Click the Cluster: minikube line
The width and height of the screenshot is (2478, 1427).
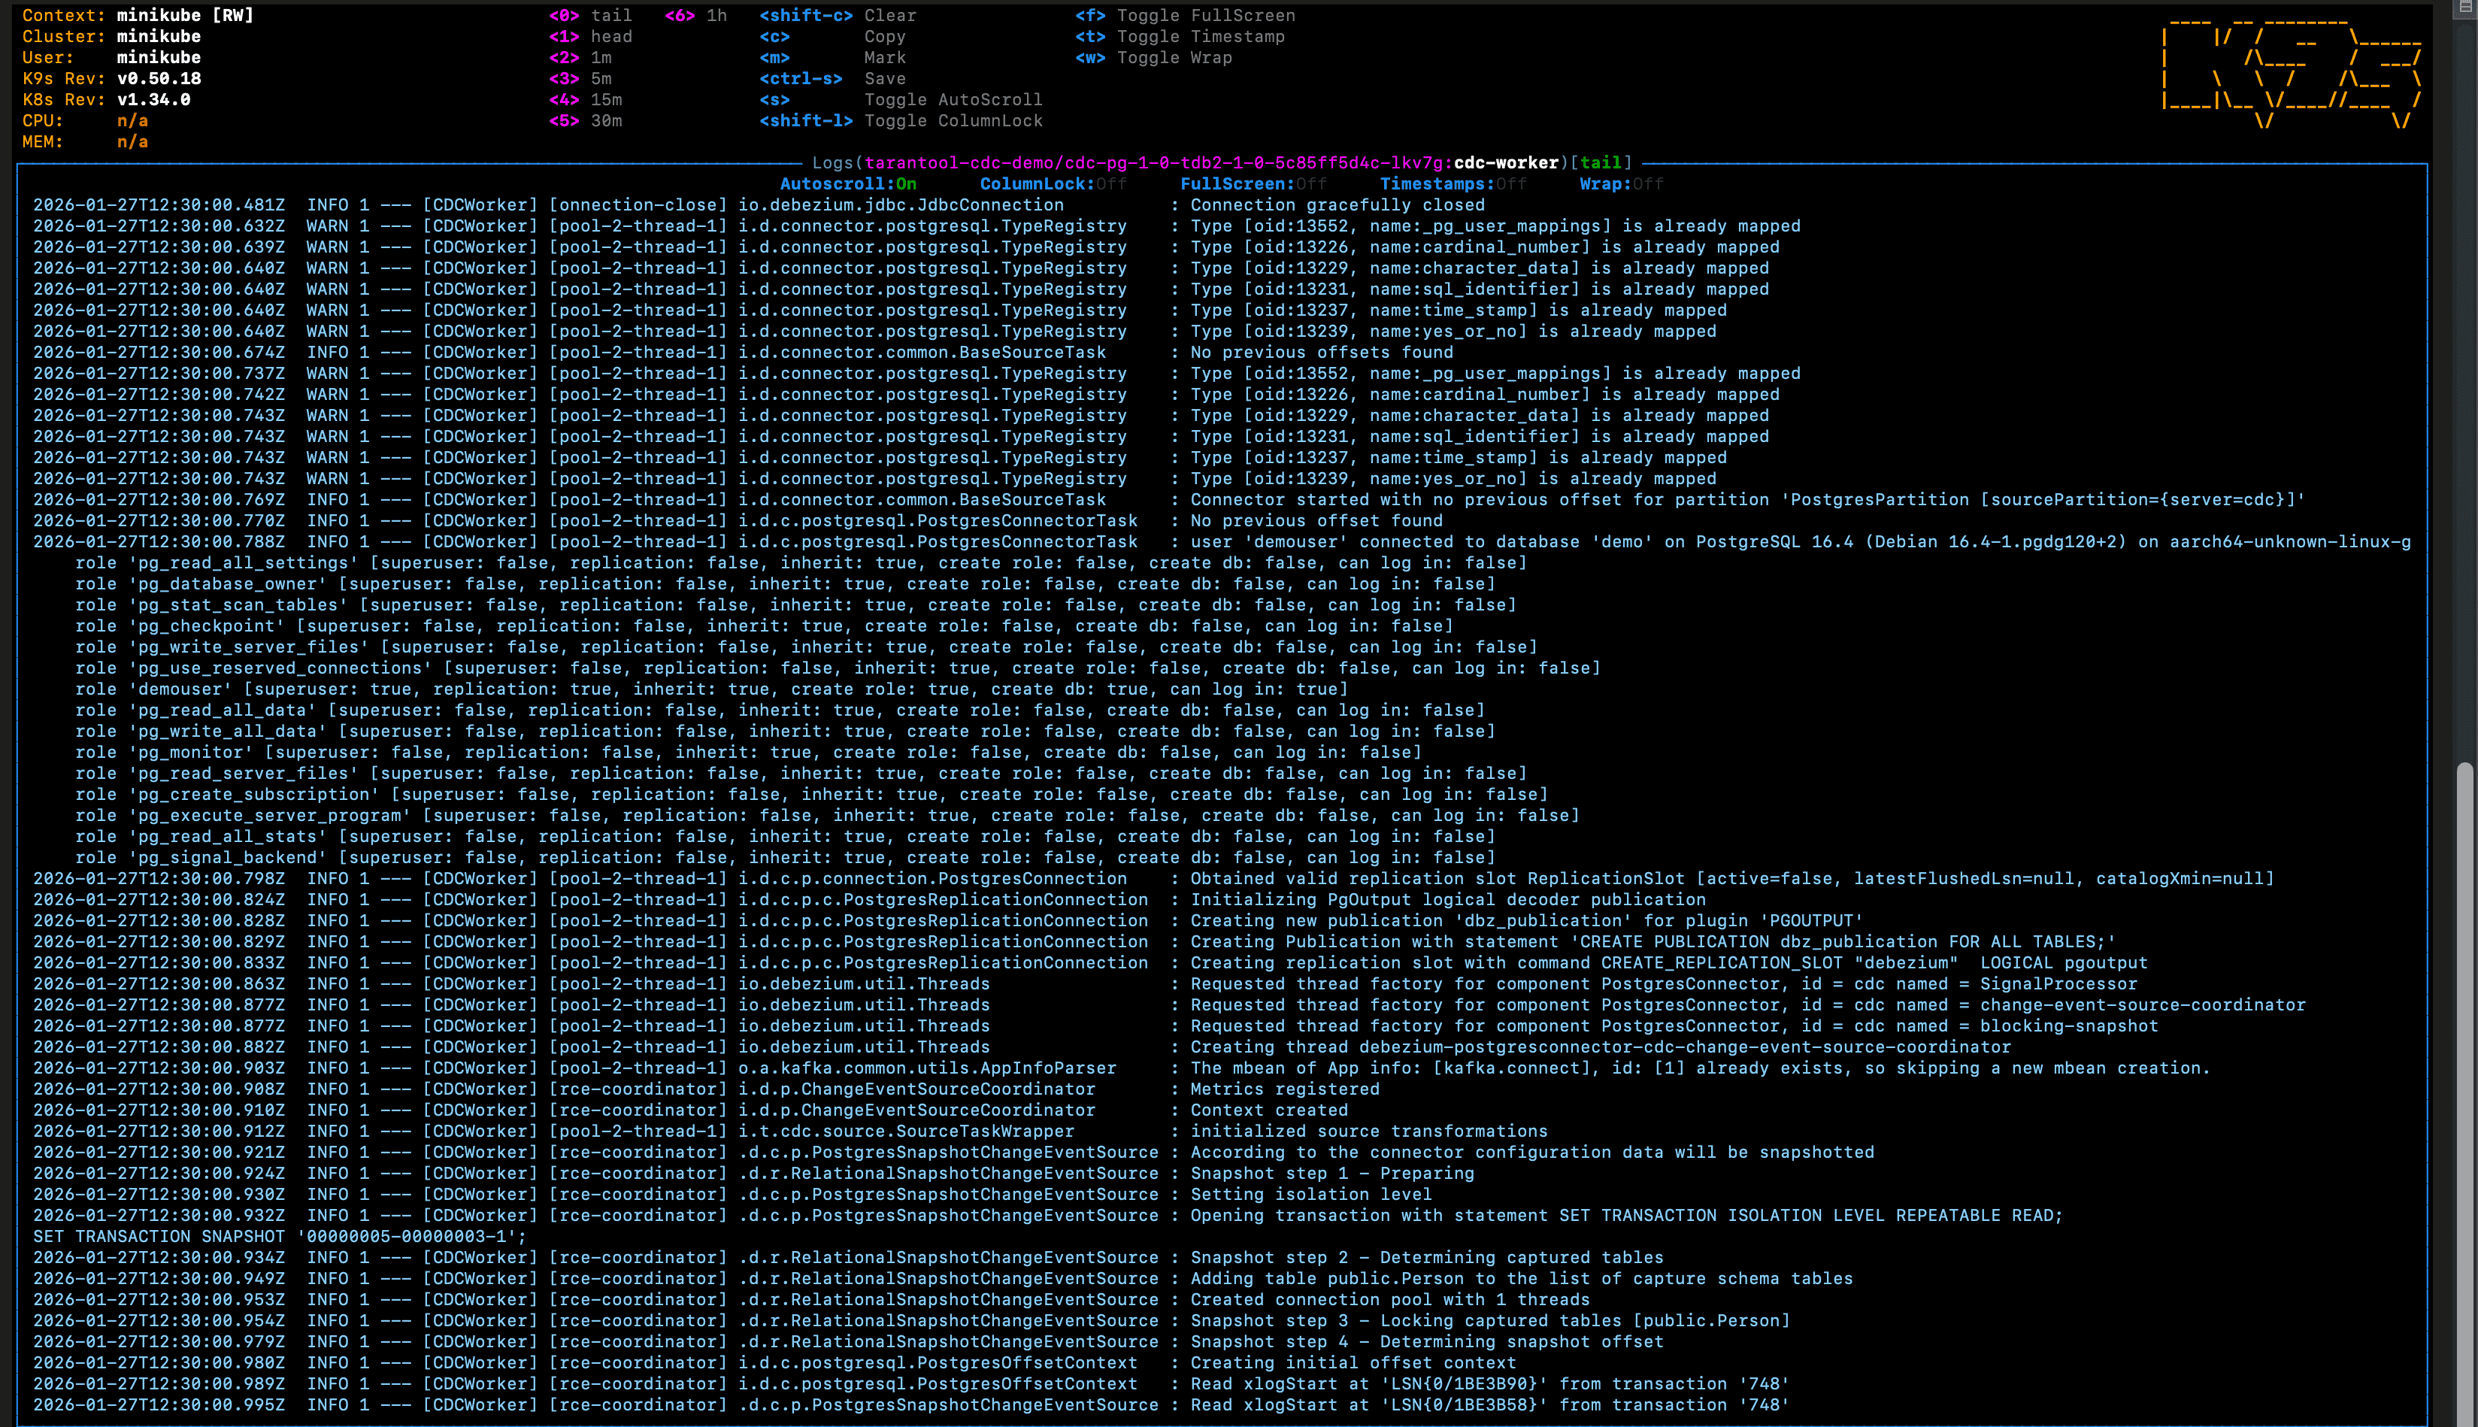(x=112, y=36)
